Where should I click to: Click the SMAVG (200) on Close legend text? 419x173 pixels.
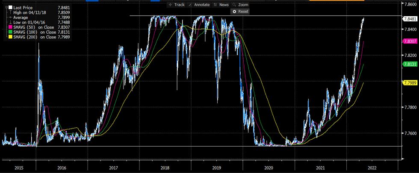38,36
